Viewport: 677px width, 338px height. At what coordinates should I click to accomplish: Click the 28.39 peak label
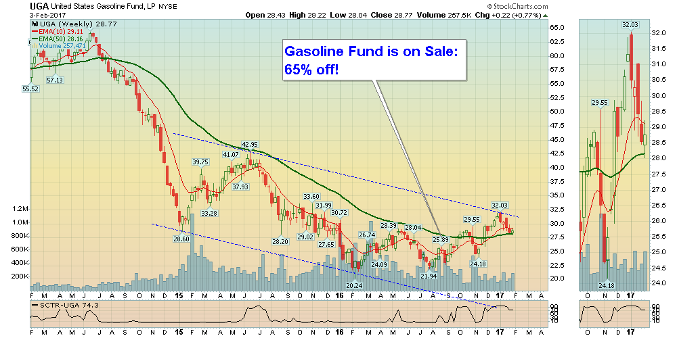(389, 226)
